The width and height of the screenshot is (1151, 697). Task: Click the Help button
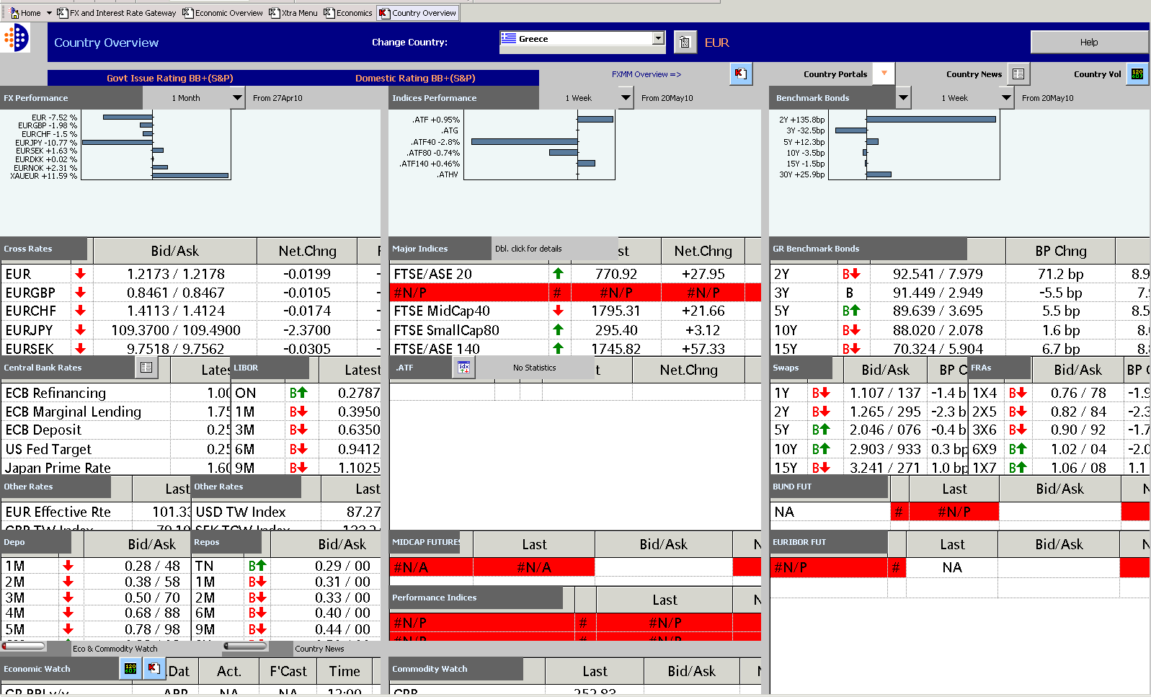click(x=1088, y=43)
